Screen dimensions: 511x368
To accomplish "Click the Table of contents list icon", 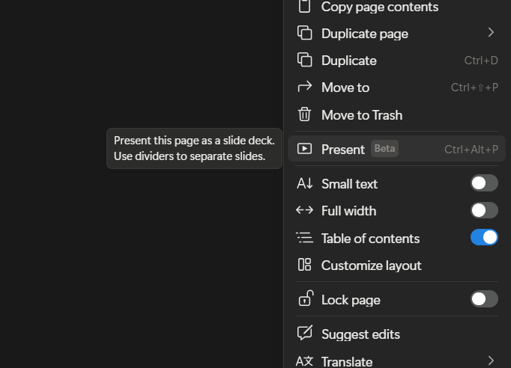I will [304, 238].
